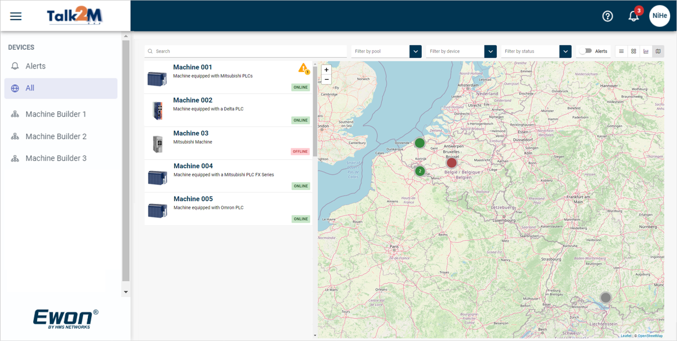
Task: Click the Machine 002 device thumbnail
Action: pos(157,111)
